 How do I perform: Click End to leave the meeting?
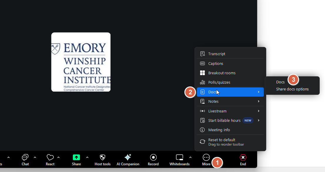[x=243, y=160]
